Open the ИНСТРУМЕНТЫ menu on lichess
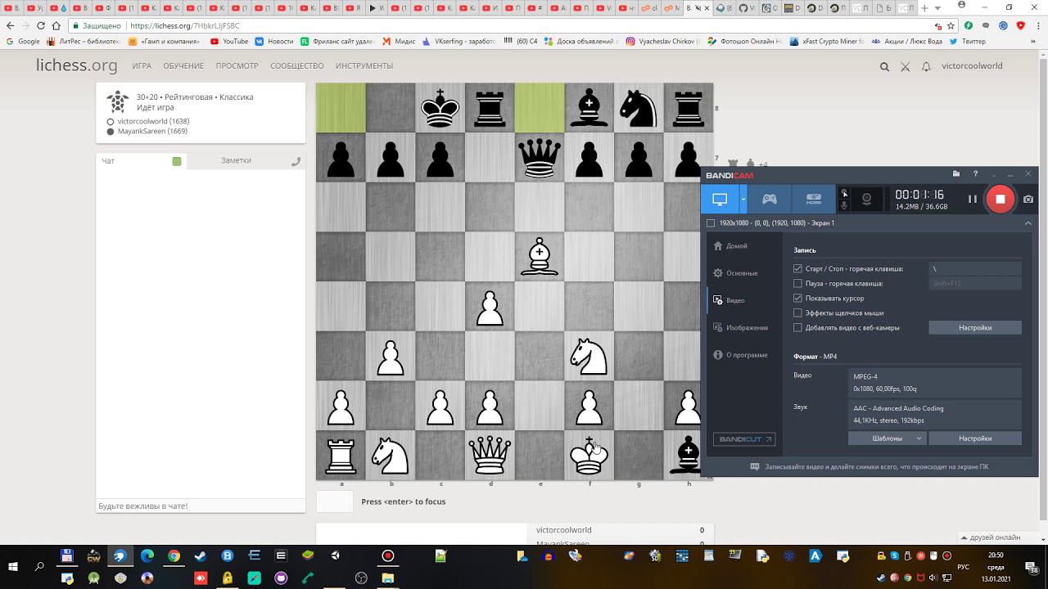 364,65
